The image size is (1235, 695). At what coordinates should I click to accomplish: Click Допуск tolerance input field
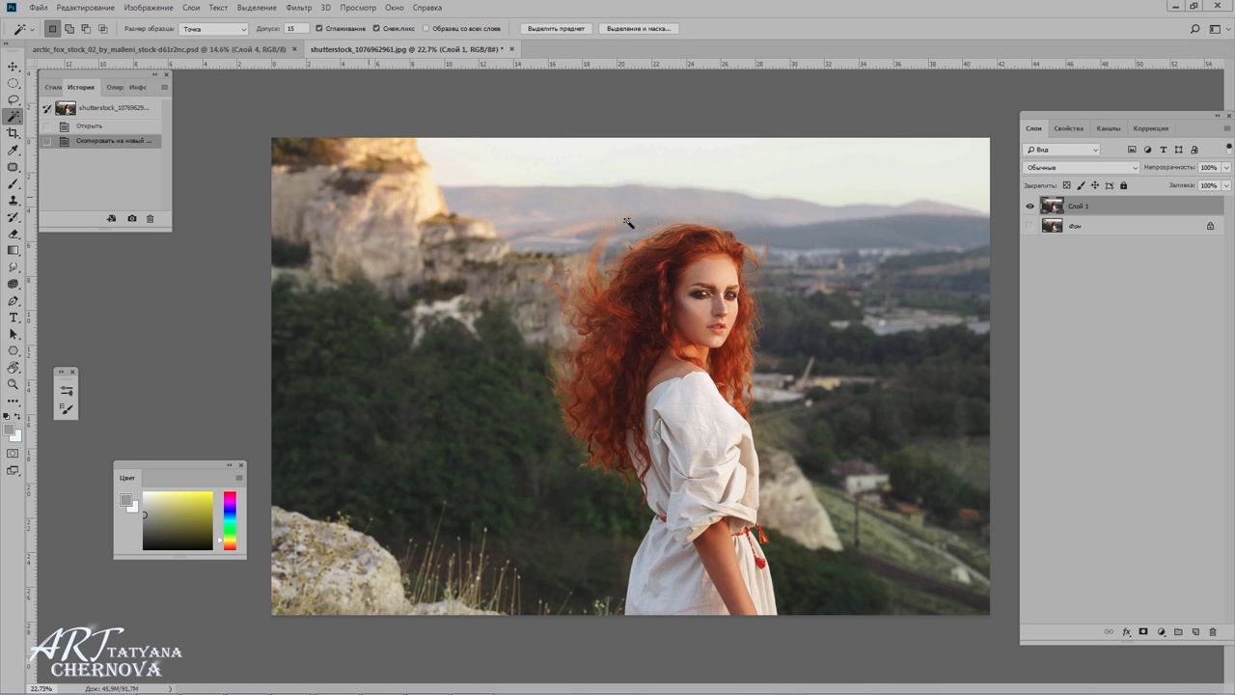tap(296, 29)
